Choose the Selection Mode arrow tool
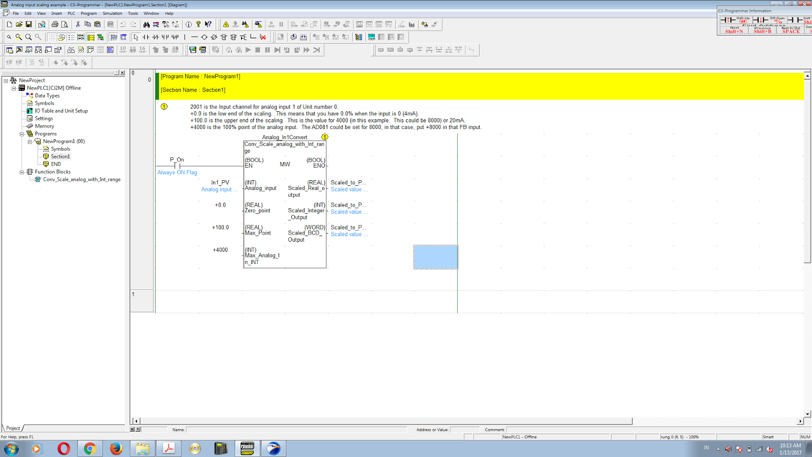The height and width of the screenshot is (457, 812). tap(136, 37)
